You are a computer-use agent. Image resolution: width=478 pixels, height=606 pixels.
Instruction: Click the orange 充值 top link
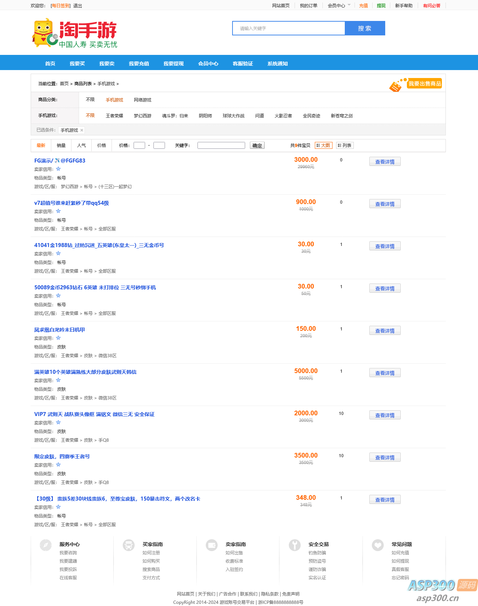[364, 6]
